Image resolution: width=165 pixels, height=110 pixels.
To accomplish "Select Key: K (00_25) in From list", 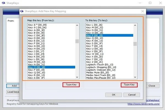I will 52,57.
